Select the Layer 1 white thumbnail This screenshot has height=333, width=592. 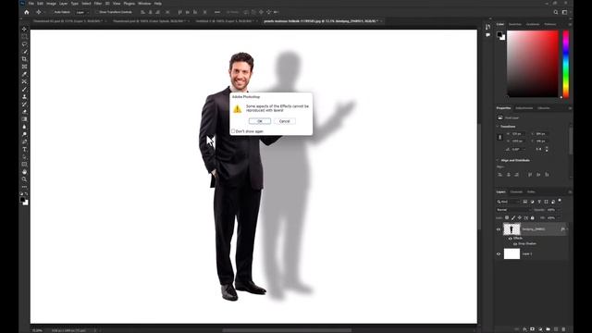(512, 254)
